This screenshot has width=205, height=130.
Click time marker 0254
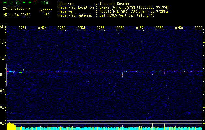click(x=81, y=28)
